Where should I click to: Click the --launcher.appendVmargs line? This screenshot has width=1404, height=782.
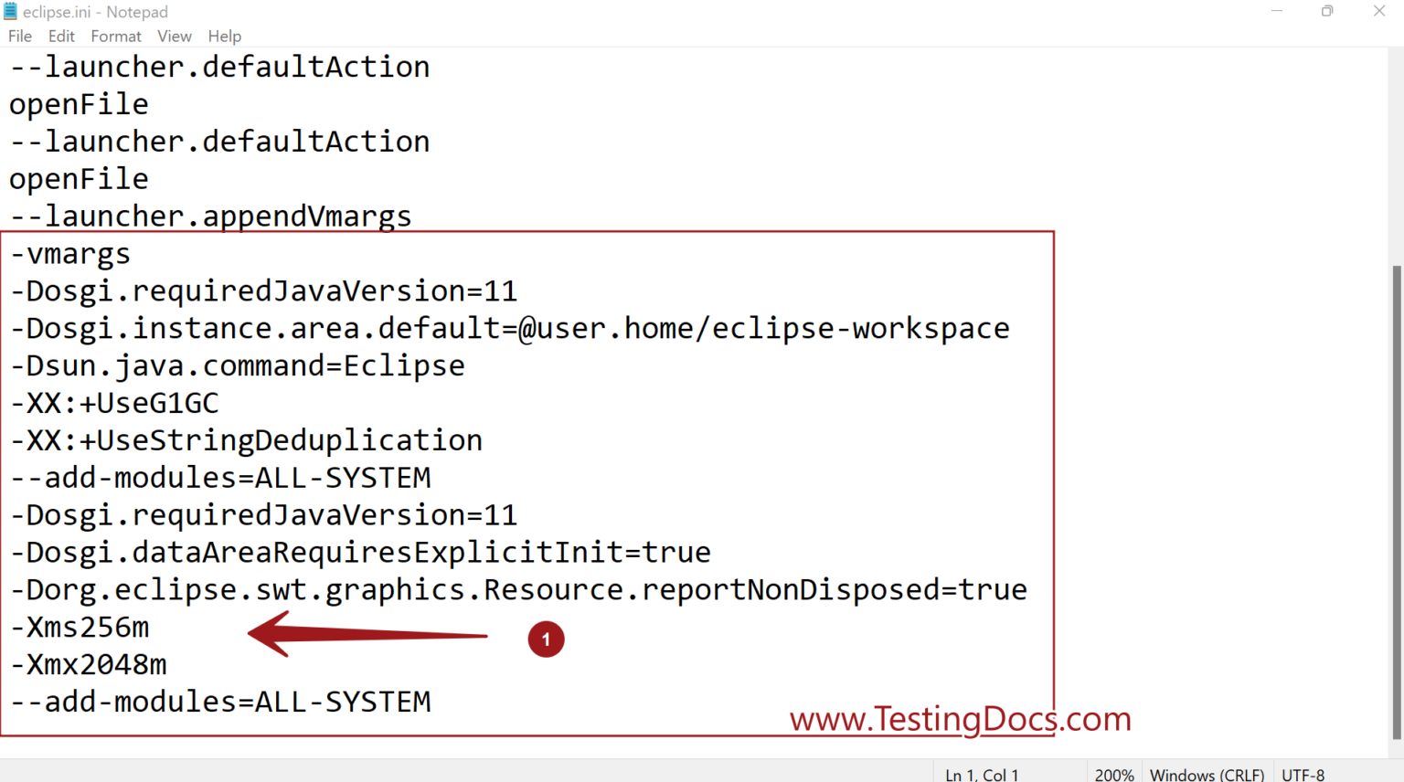pyautogui.click(x=209, y=216)
